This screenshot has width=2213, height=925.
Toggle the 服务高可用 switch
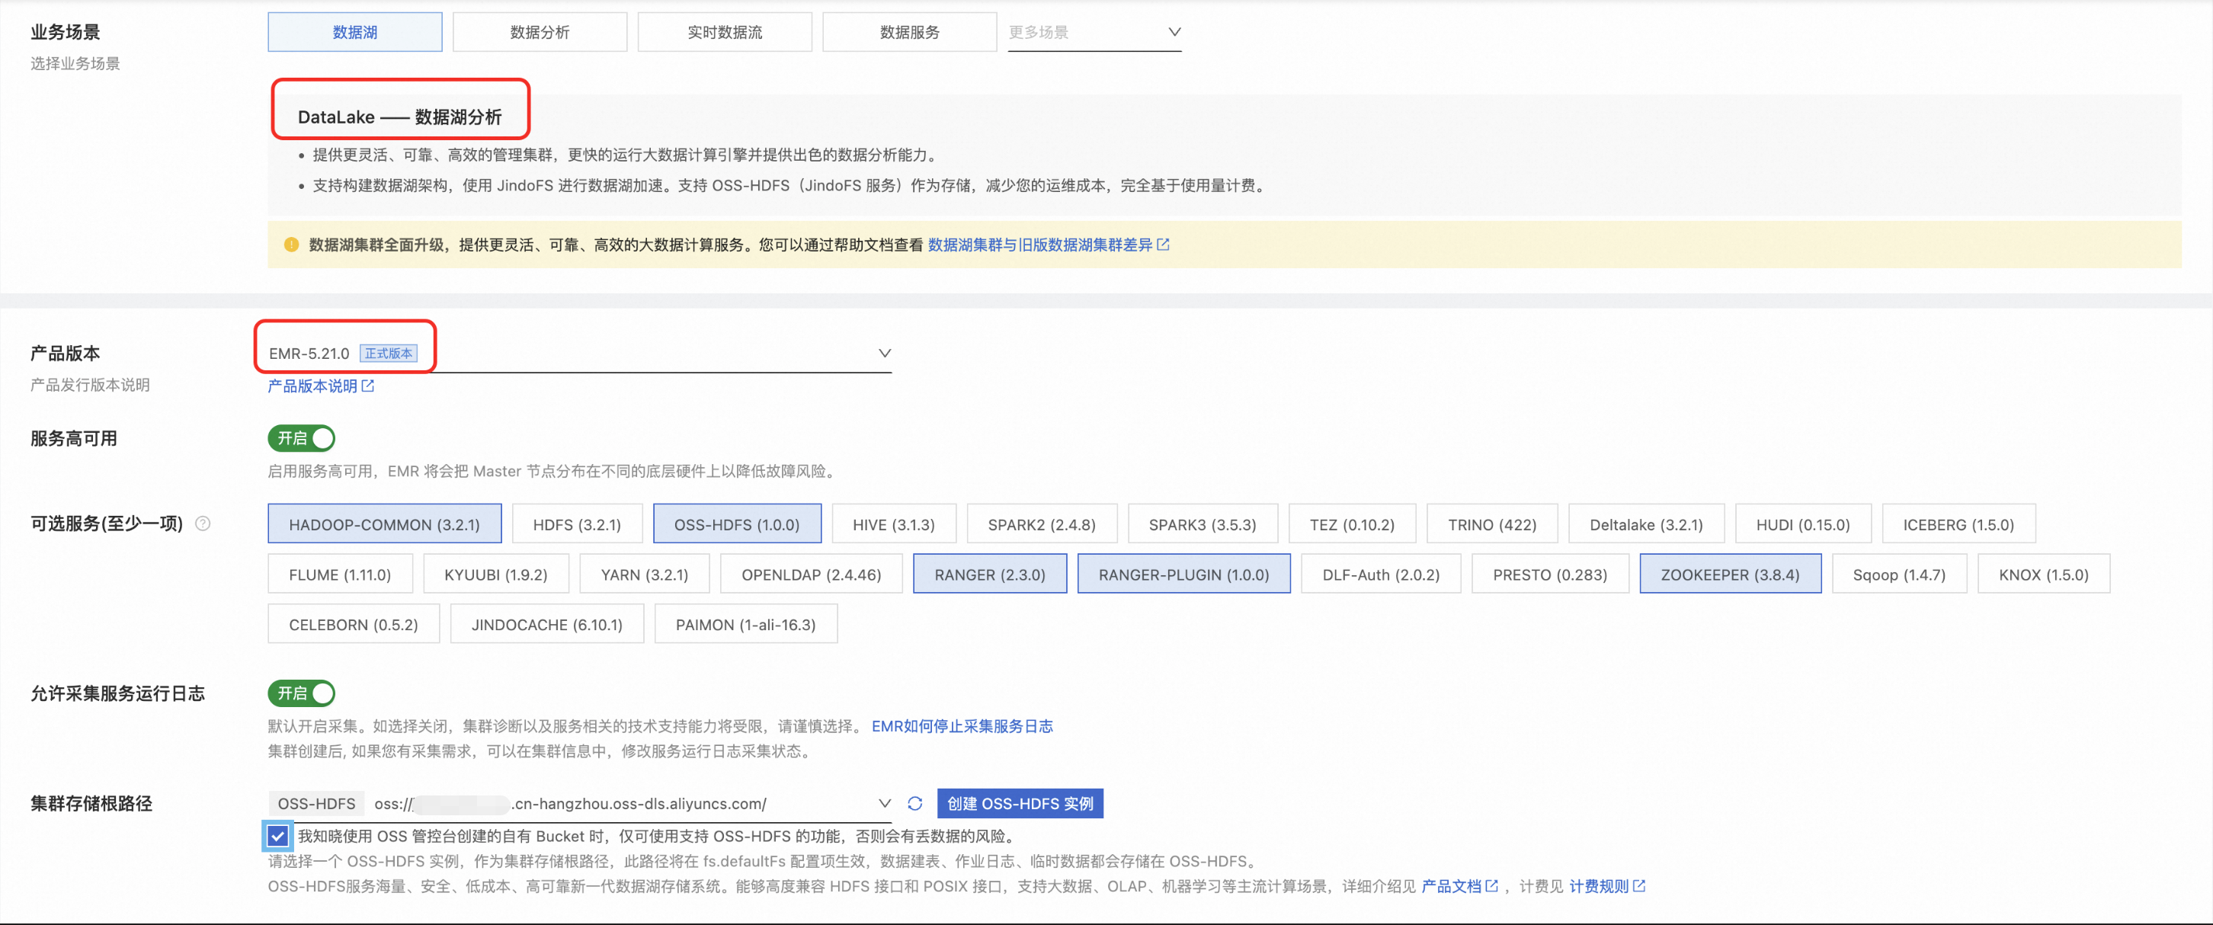tap(302, 438)
